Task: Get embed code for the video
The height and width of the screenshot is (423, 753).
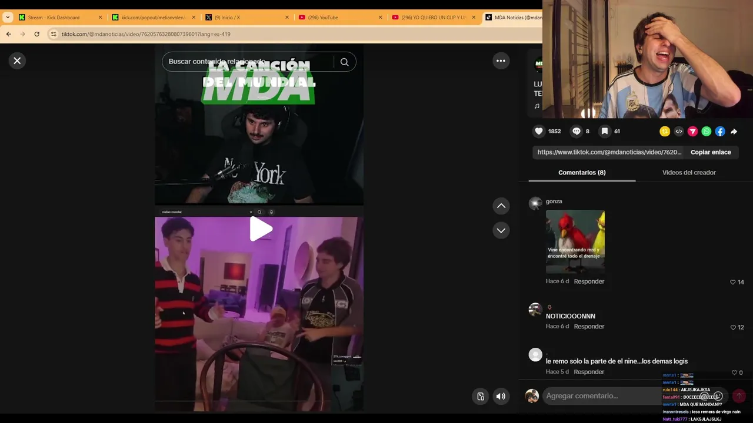Action: [x=678, y=132]
